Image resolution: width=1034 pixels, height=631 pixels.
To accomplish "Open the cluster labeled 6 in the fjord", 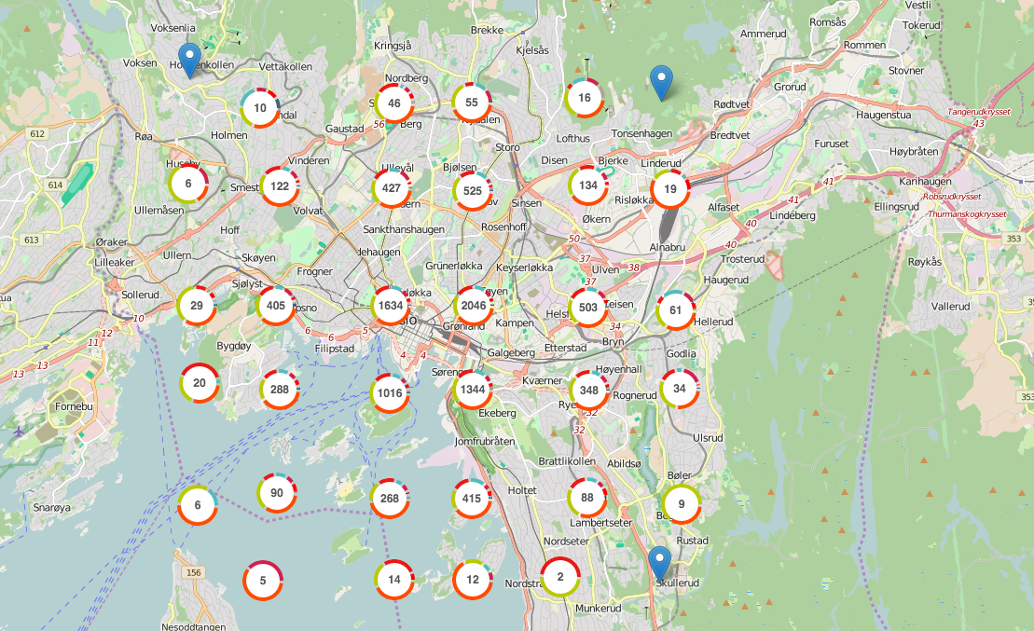I will [197, 504].
